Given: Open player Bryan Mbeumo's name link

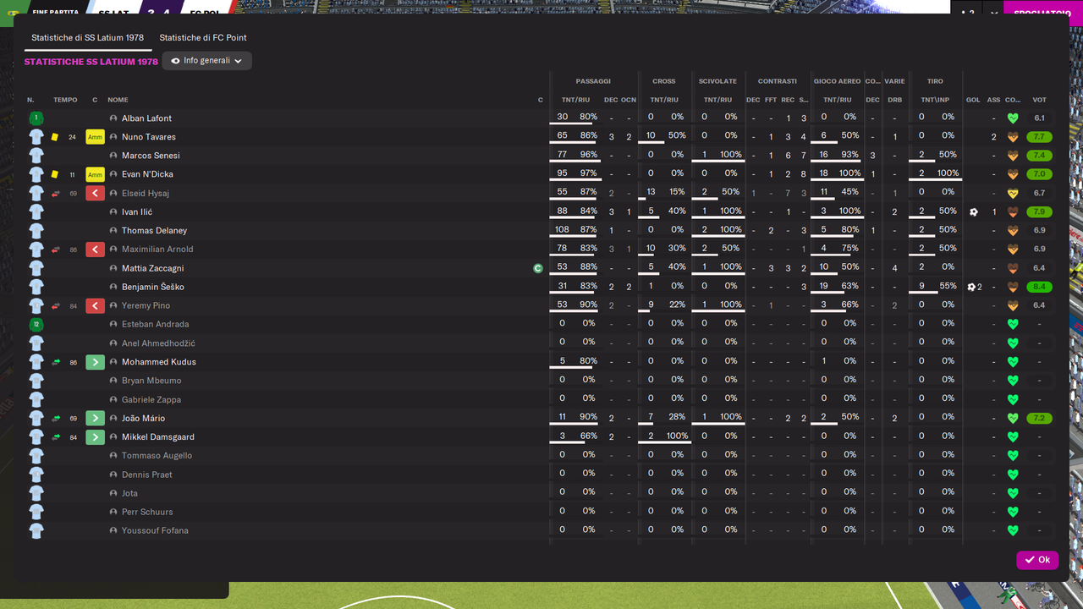Looking at the screenshot, I should (x=151, y=381).
